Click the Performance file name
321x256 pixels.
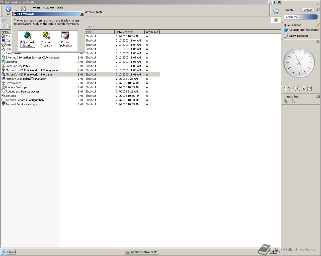[x=14, y=83]
